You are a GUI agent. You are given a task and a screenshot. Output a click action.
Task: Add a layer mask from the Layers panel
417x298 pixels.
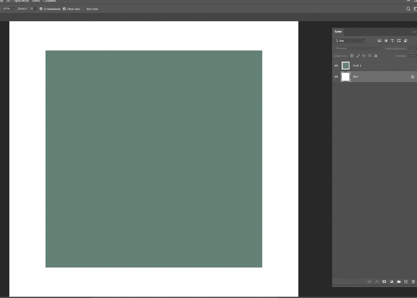click(384, 282)
